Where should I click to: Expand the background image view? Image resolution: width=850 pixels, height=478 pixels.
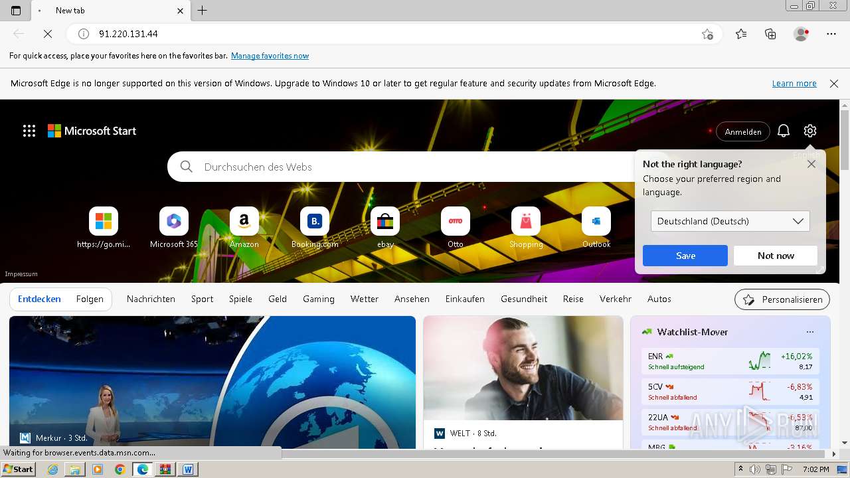(820, 270)
